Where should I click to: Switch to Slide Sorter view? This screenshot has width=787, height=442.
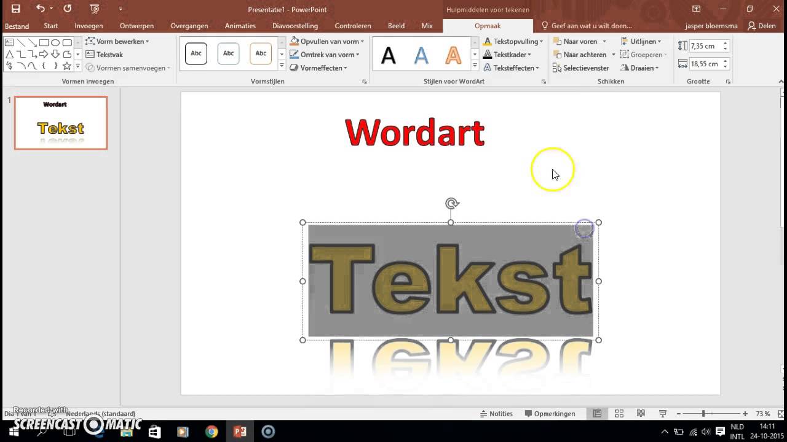[x=619, y=414]
